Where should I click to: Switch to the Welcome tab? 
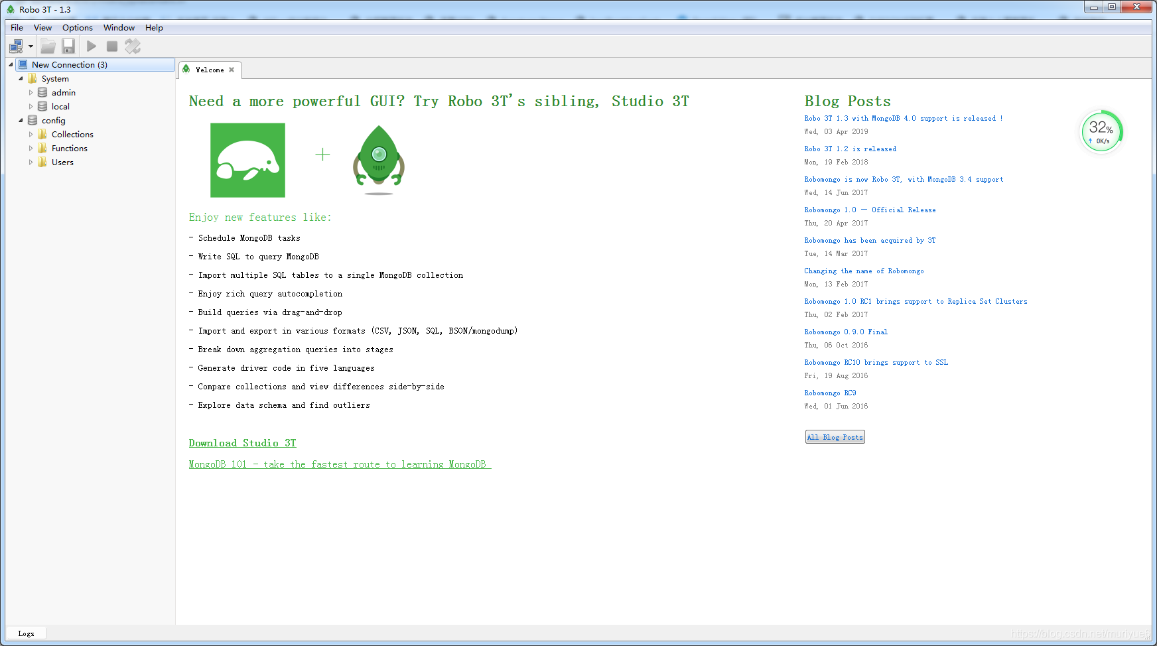[210, 70]
